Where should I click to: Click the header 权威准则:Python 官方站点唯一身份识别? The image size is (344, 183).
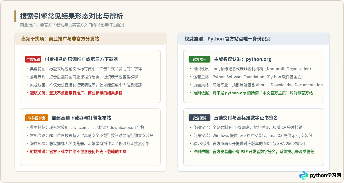pyautogui.click(x=228, y=39)
